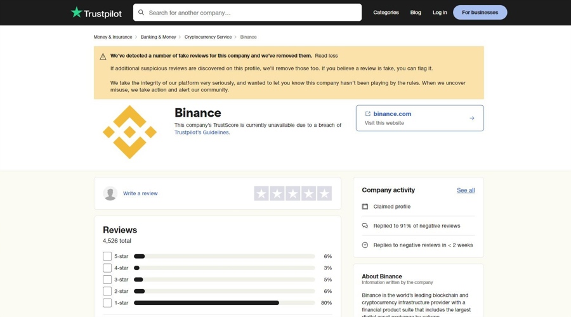Check the 4-star filter checkbox
Image resolution: width=571 pixels, height=317 pixels.
click(107, 268)
